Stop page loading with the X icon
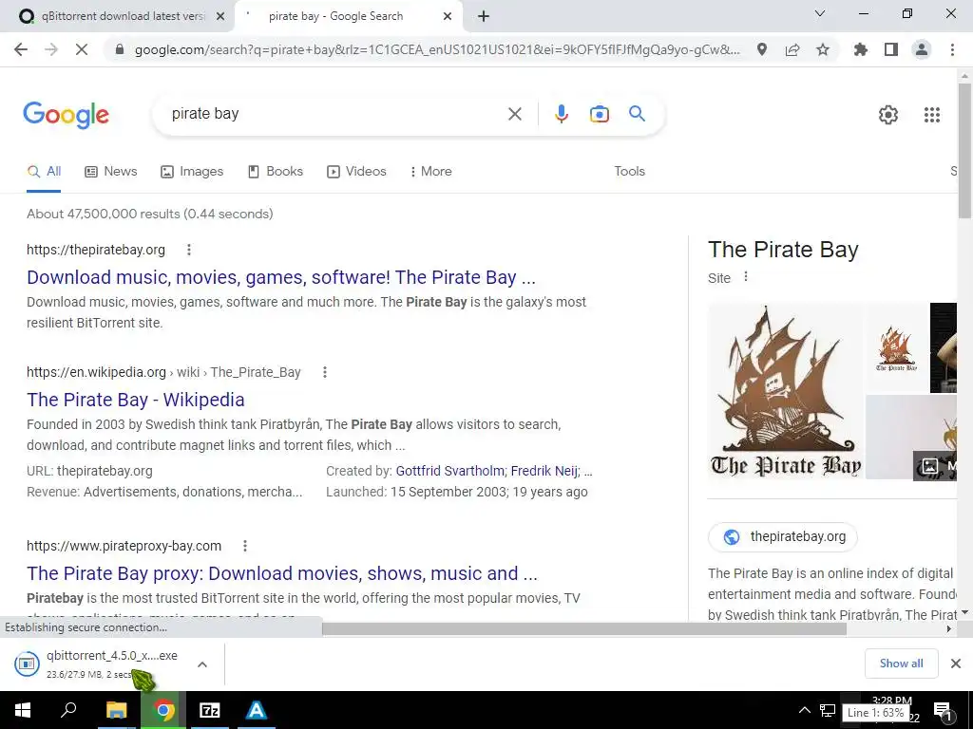This screenshot has height=729, width=973. [x=82, y=49]
